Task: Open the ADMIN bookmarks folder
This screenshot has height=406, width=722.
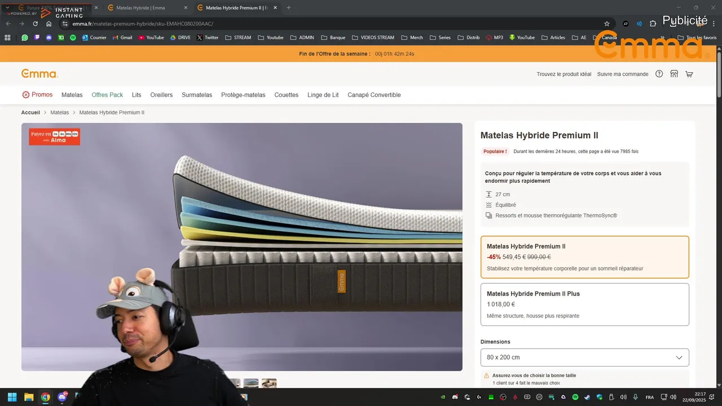Action: click(302, 38)
